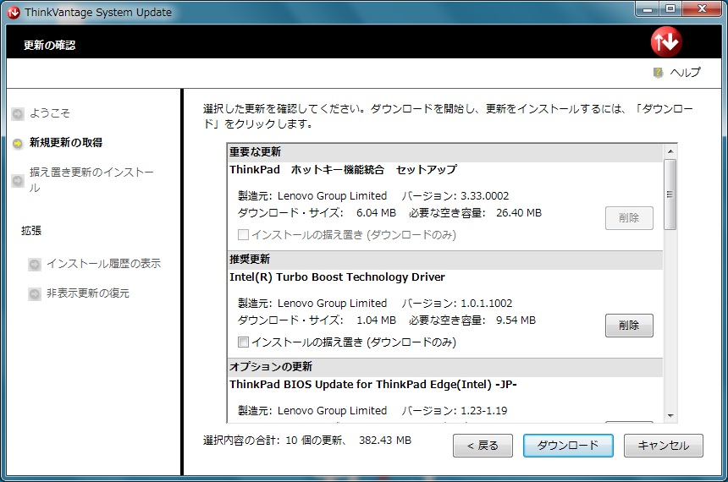Select the ThinkPad ホットキー機能統合 セットアップ title
Image resolution: width=728 pixels, height=482 pixels.
pyautogui.click(x=343, y=170)
